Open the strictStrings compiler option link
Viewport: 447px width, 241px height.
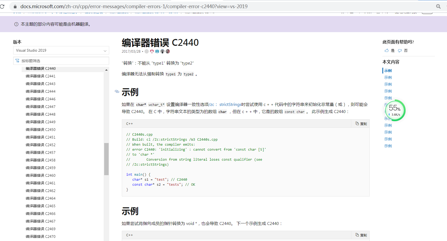pos(230,104)
